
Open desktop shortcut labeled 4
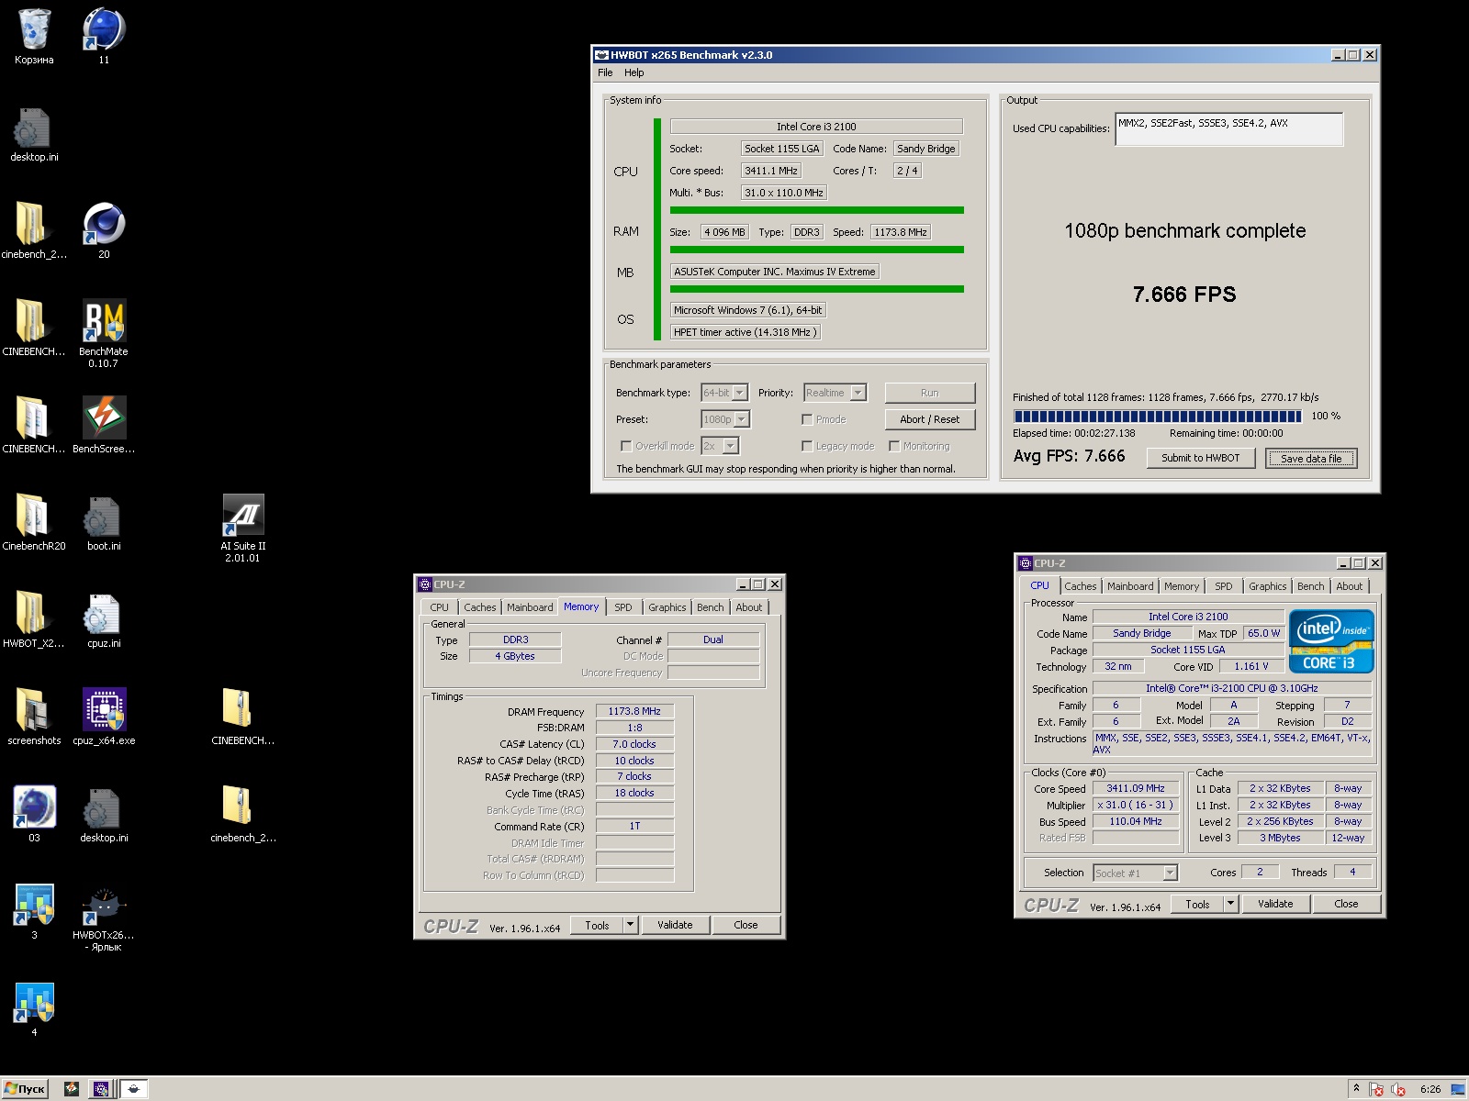pyautogui.click(x=34, y=1009)
